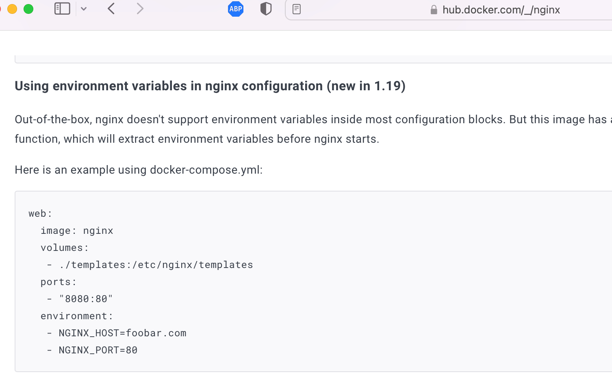Image resolution: width=612 pixels, height=379 pixels.
Task: Toggle the Safari sidebar panel
Action: pyautogui.click(x=62, y=9)
